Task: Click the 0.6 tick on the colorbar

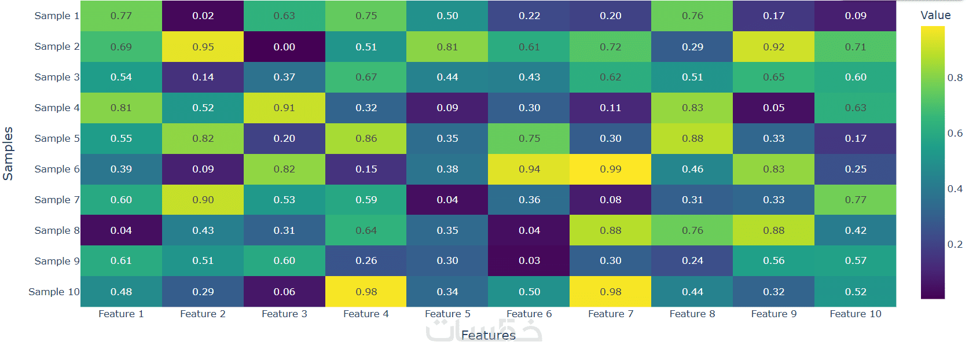Action: 955,133
